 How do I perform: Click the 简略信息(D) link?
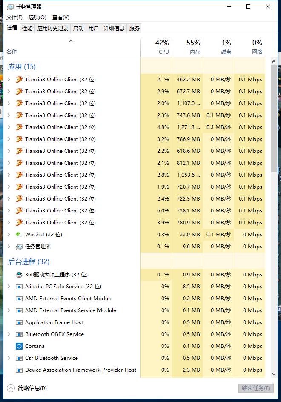pyautogui.click(x=32, y=388)
